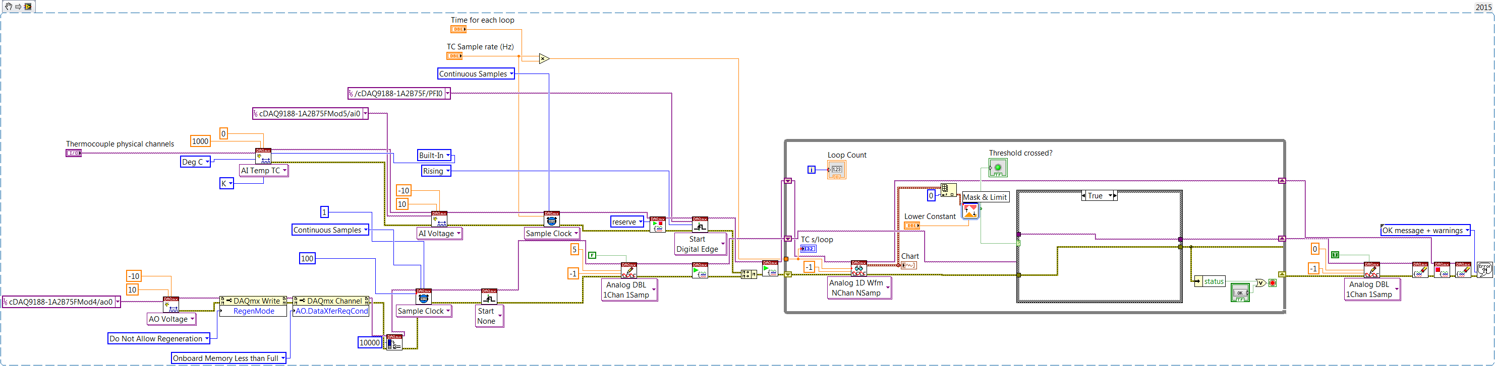Screen dimensions: 1495x366
Task: Click the TC s/loop I32 terminal
Action: click(x=809, y=248)
